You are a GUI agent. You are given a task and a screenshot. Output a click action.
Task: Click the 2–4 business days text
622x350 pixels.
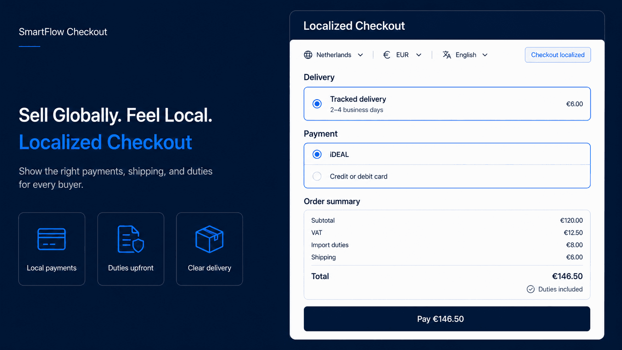pyautogui.click(x=356, y=110)
